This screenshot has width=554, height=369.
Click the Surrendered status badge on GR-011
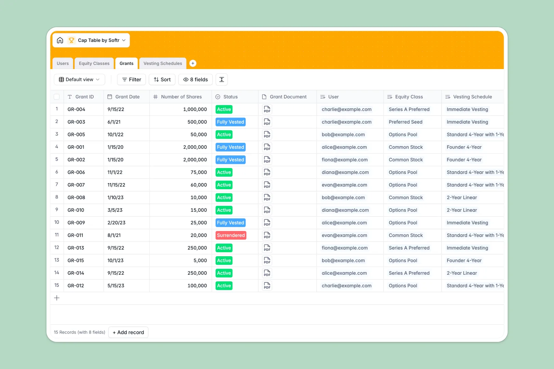pyautogui.click(x=231, y=235)
